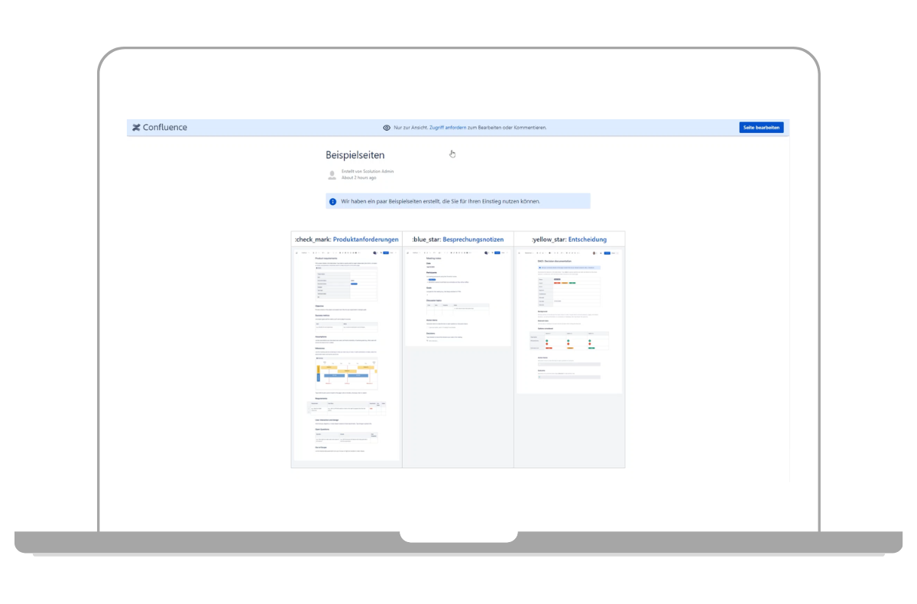Image resolution: width=917 pixels, height=604 pixels.
Task: Click the info notice about Beispielseiten
Action: click(458, 202)
